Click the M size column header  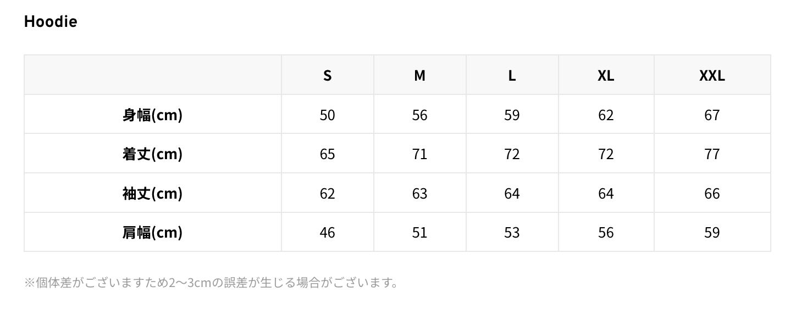pyautogui.click(x=419, y=75)
